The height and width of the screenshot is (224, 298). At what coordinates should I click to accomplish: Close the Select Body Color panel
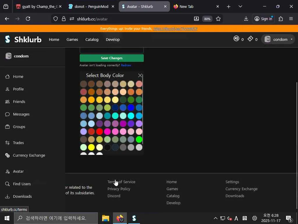click(140, 76)
